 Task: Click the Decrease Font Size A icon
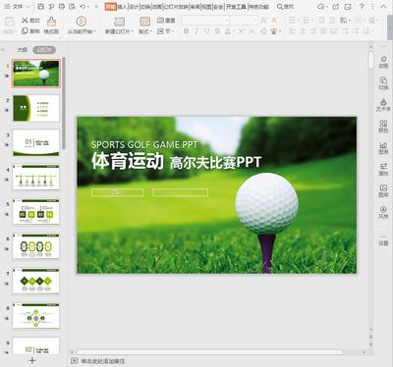point(274,21)
